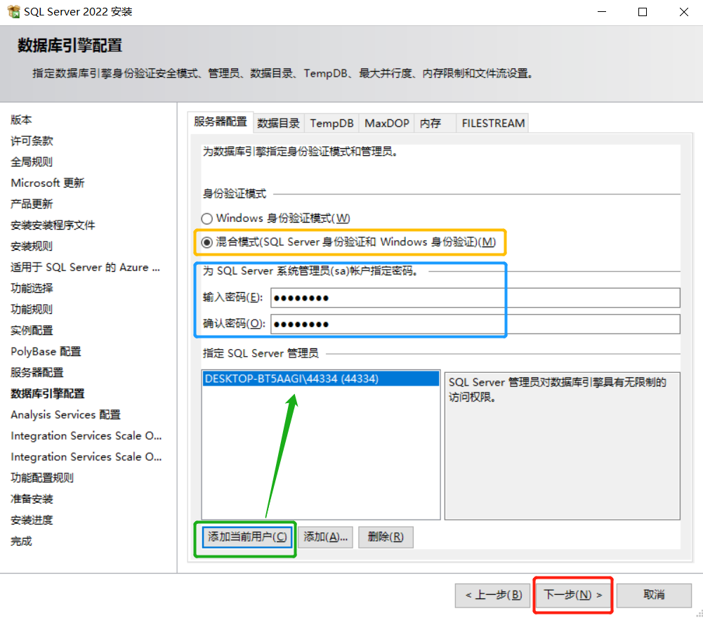Select Mixed Mode authentication radio button
The image size is (703, 618).
(x=206, y=242)
